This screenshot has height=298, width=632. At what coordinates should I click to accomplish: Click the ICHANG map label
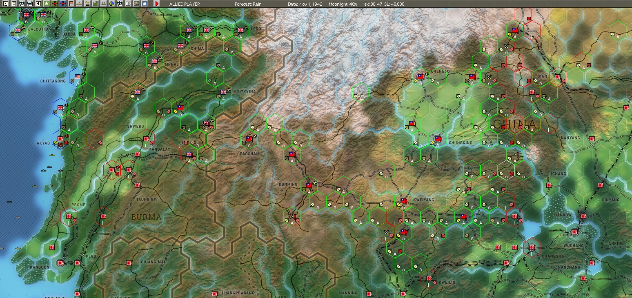(559, 174)
